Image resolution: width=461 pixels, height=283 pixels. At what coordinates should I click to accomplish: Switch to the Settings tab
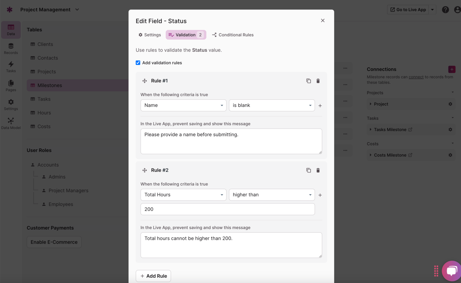(150, 35)
